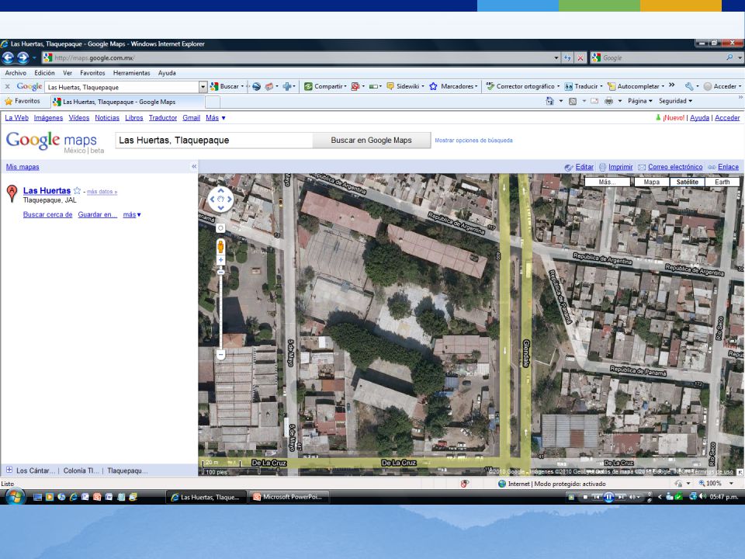Open the Herramientas menu
The height and width of the screenshot is (559, 745).
coord(132,73)
